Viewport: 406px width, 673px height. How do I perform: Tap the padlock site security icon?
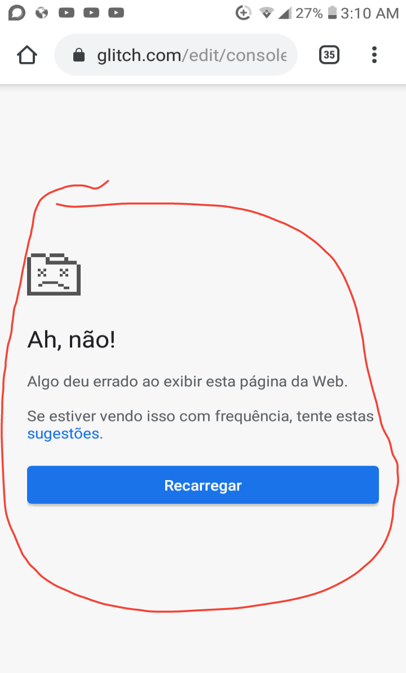[x=79, y=55]
